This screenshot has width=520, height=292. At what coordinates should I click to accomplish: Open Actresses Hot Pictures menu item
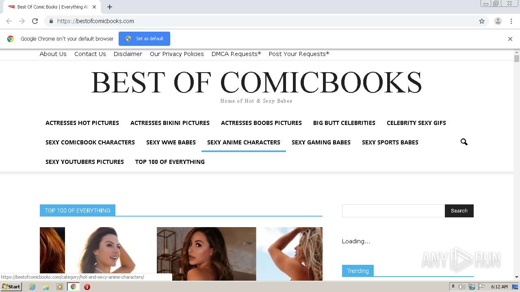[x=82, y=123]
